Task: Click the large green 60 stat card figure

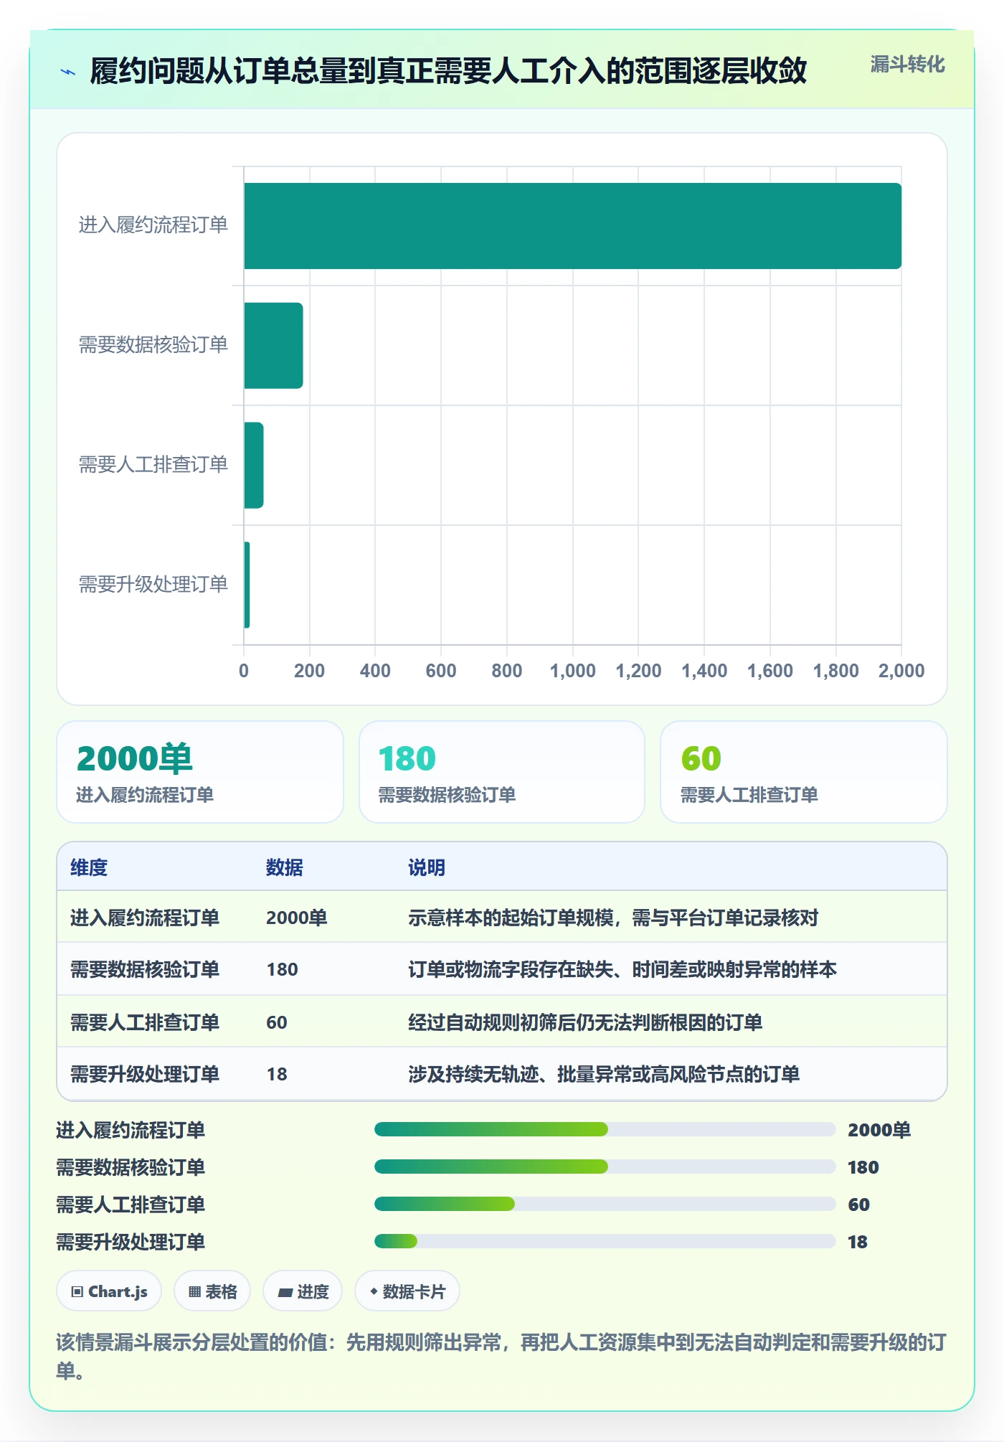Action: tap(701, 758)
